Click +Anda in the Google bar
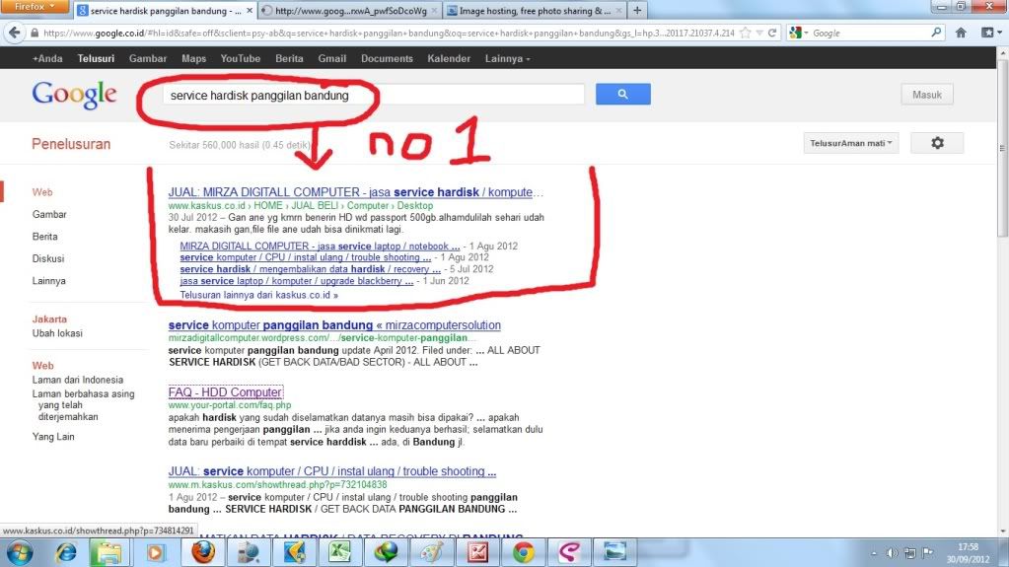Screen dimensions: 1009x567 pyautogui.click(x=47, y=58)
